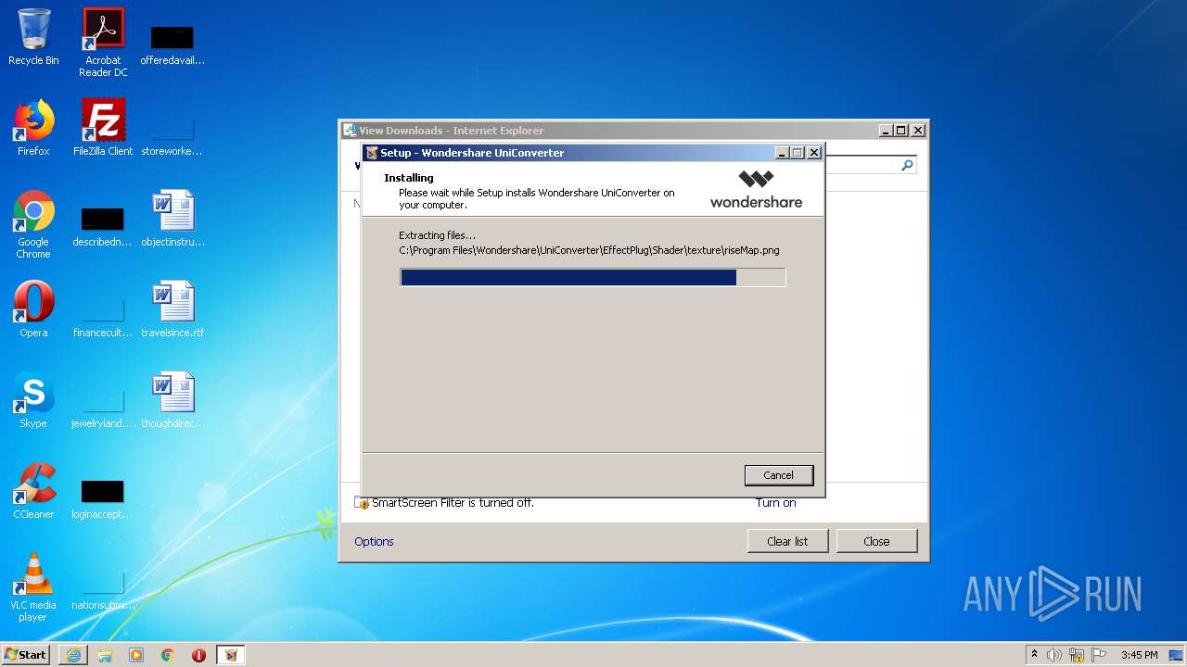Select travelsince.rtf document icon

point(172,309)
